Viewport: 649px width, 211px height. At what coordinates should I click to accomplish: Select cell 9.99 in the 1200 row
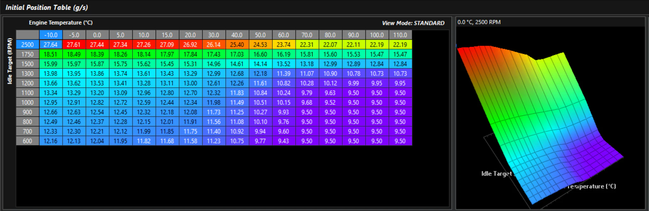pyautogui.click(x=354, y=83)
